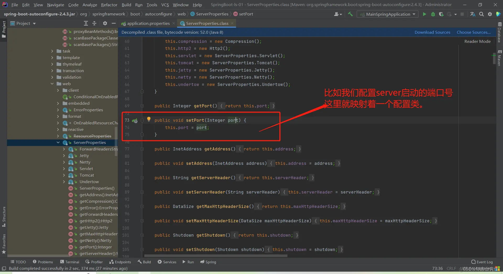The height and width of the screenshot is (274, 503).
Task: Click the Project tree vertical scrollbar
Action: coord(116,141)
